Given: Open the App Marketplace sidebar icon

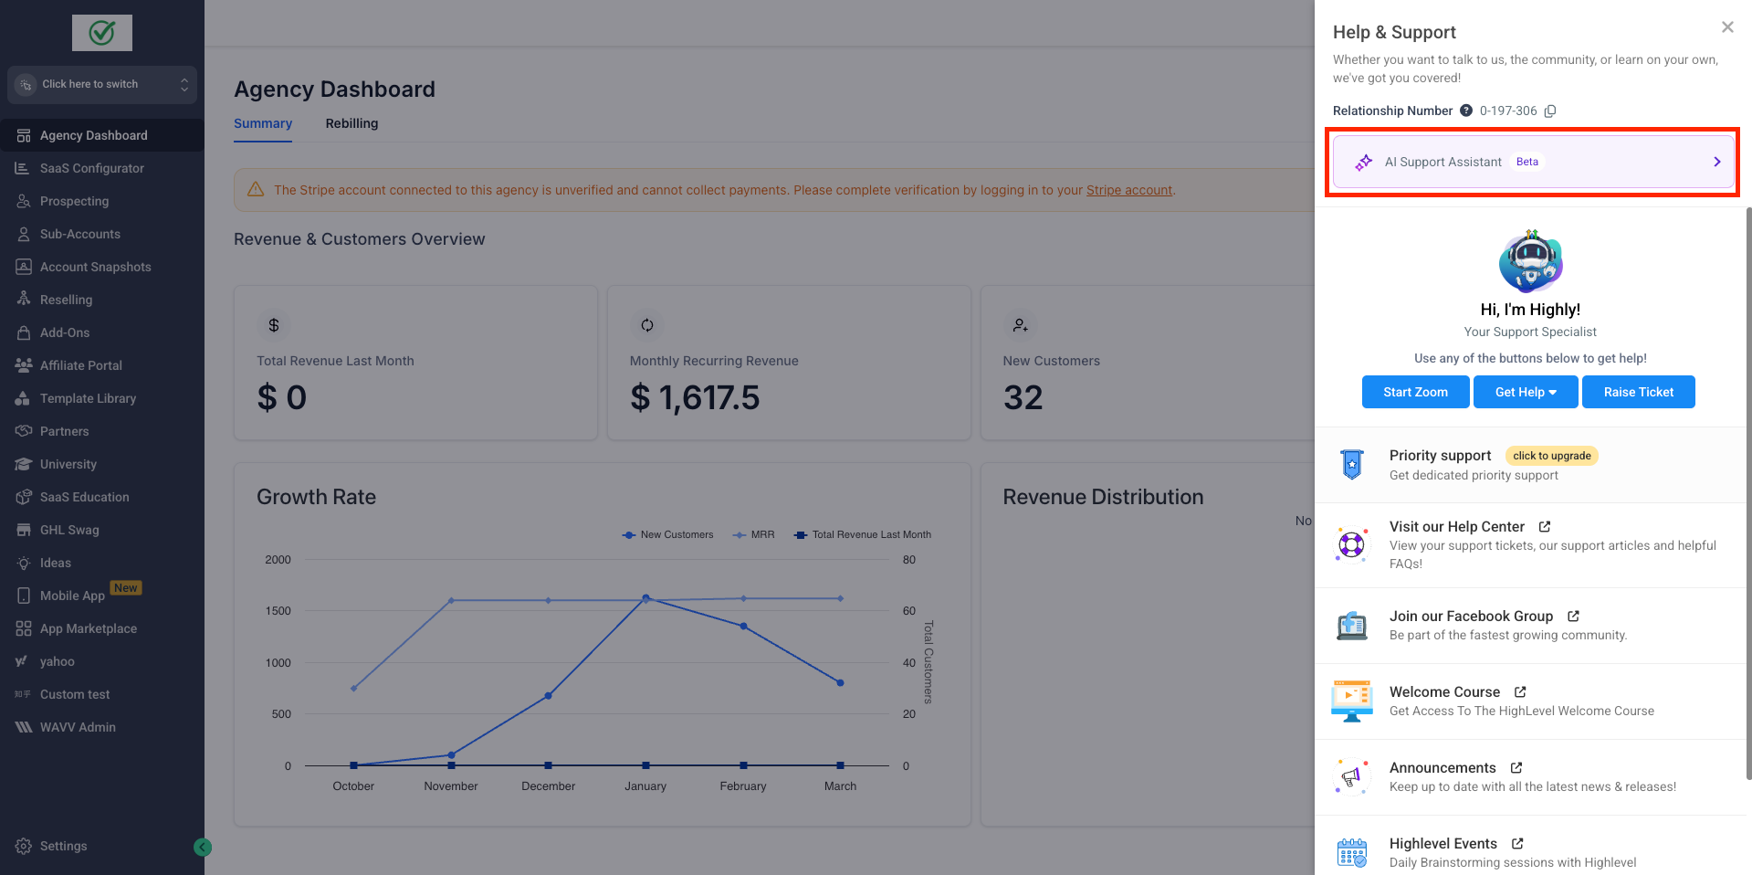Looking at the screenshot, I should 24,628.
